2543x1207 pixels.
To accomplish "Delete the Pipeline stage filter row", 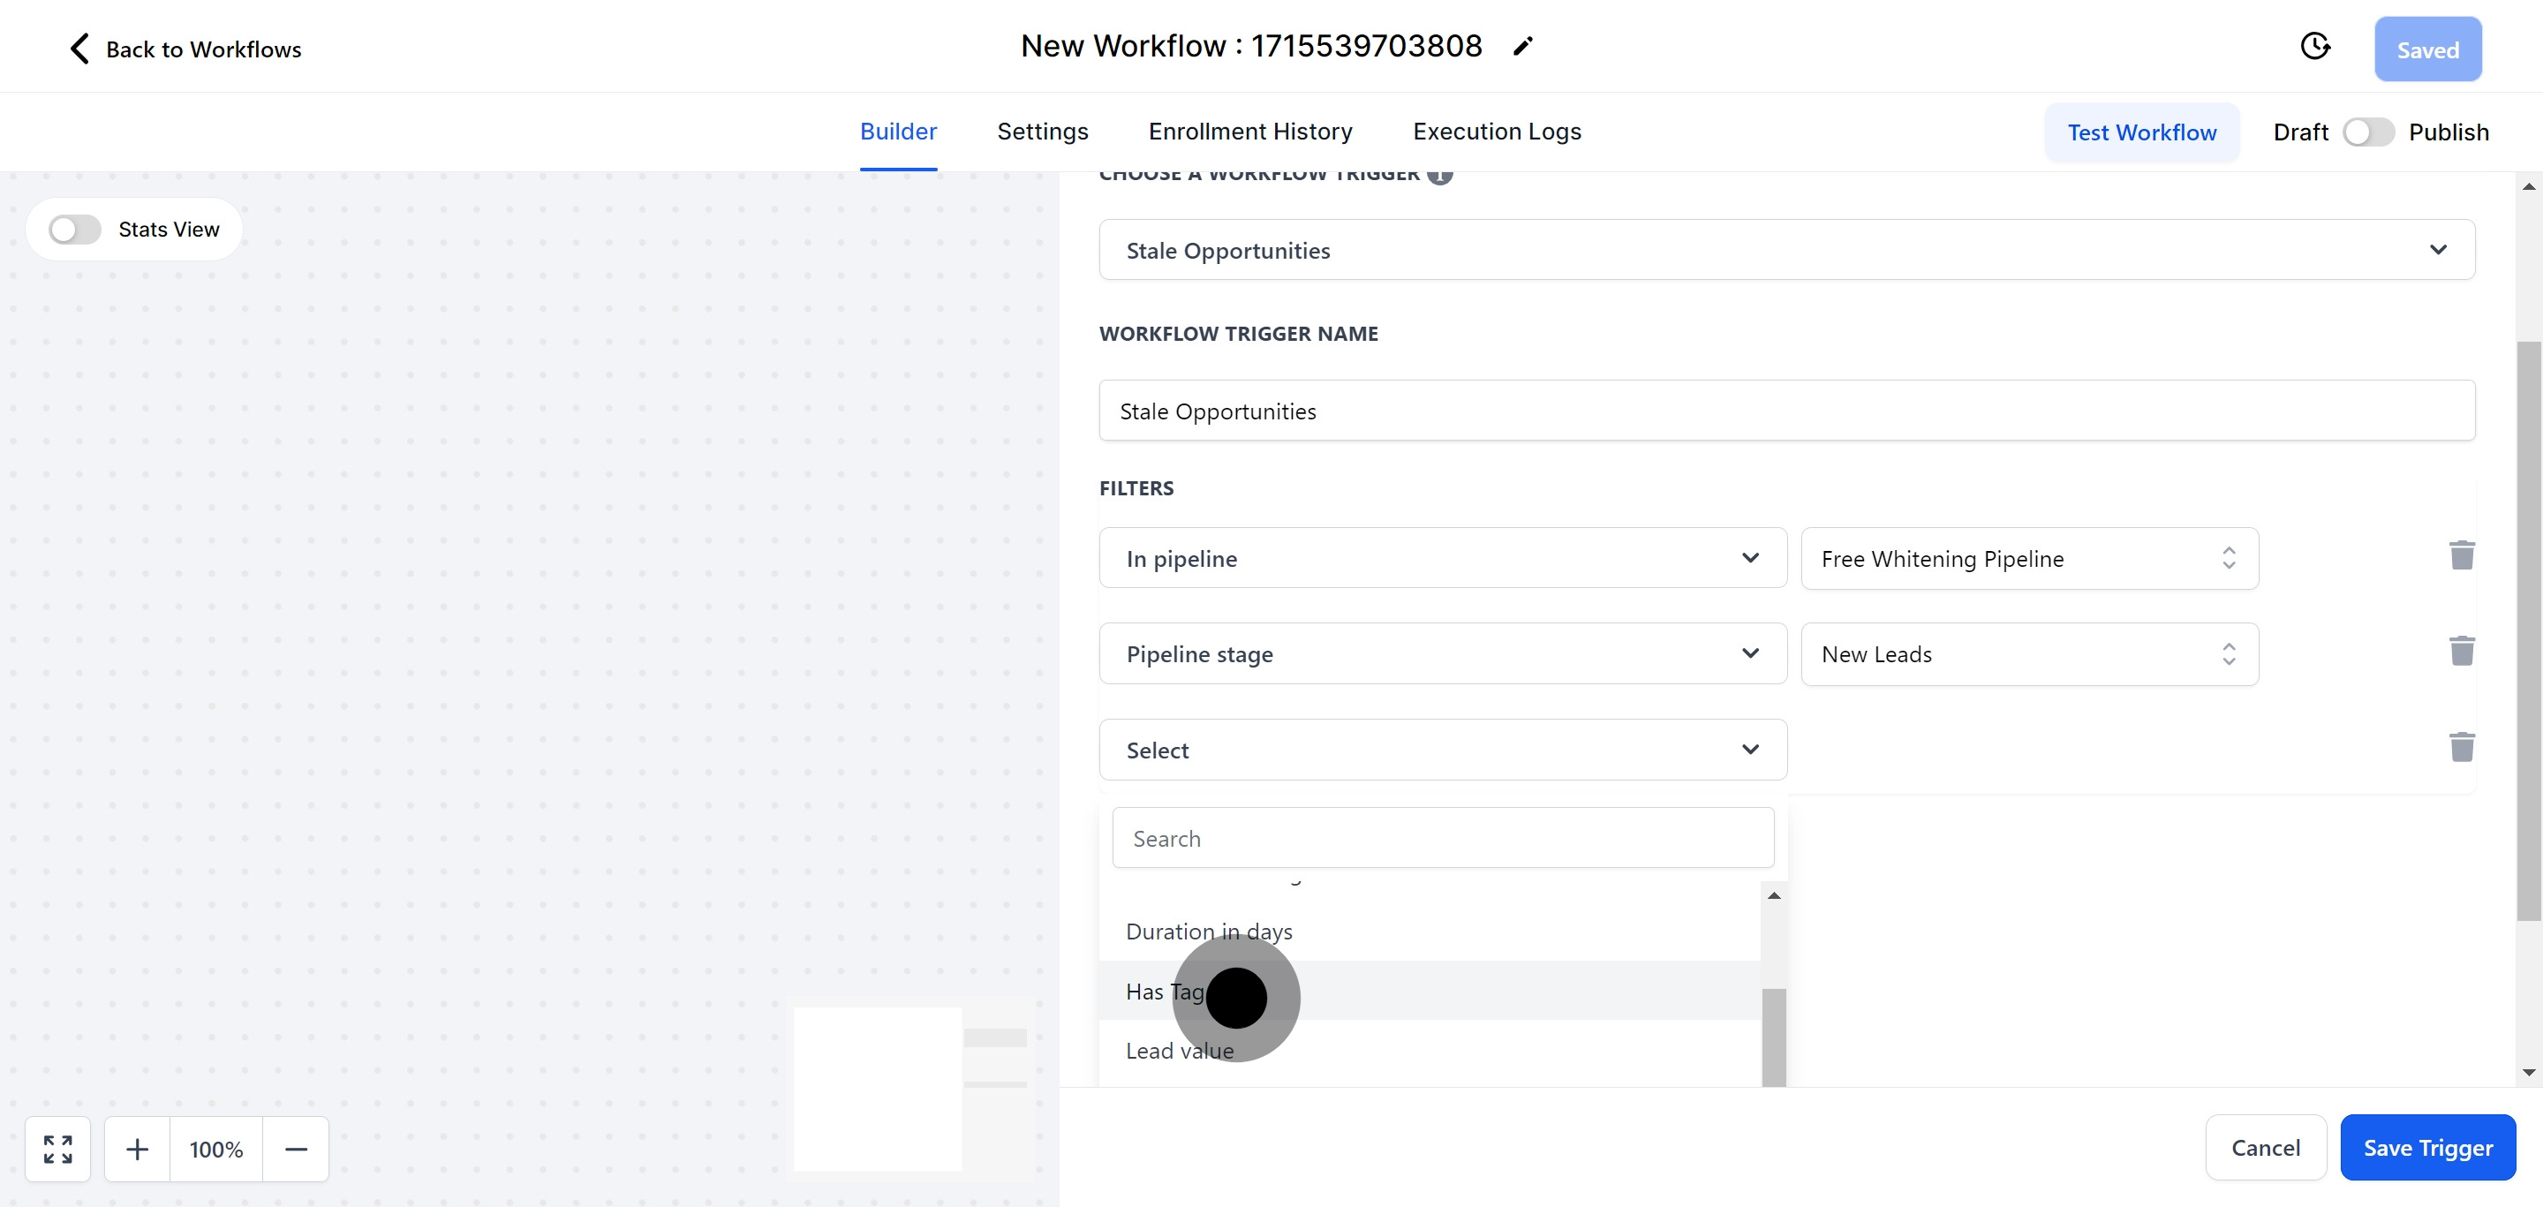I will point(2461,652).
